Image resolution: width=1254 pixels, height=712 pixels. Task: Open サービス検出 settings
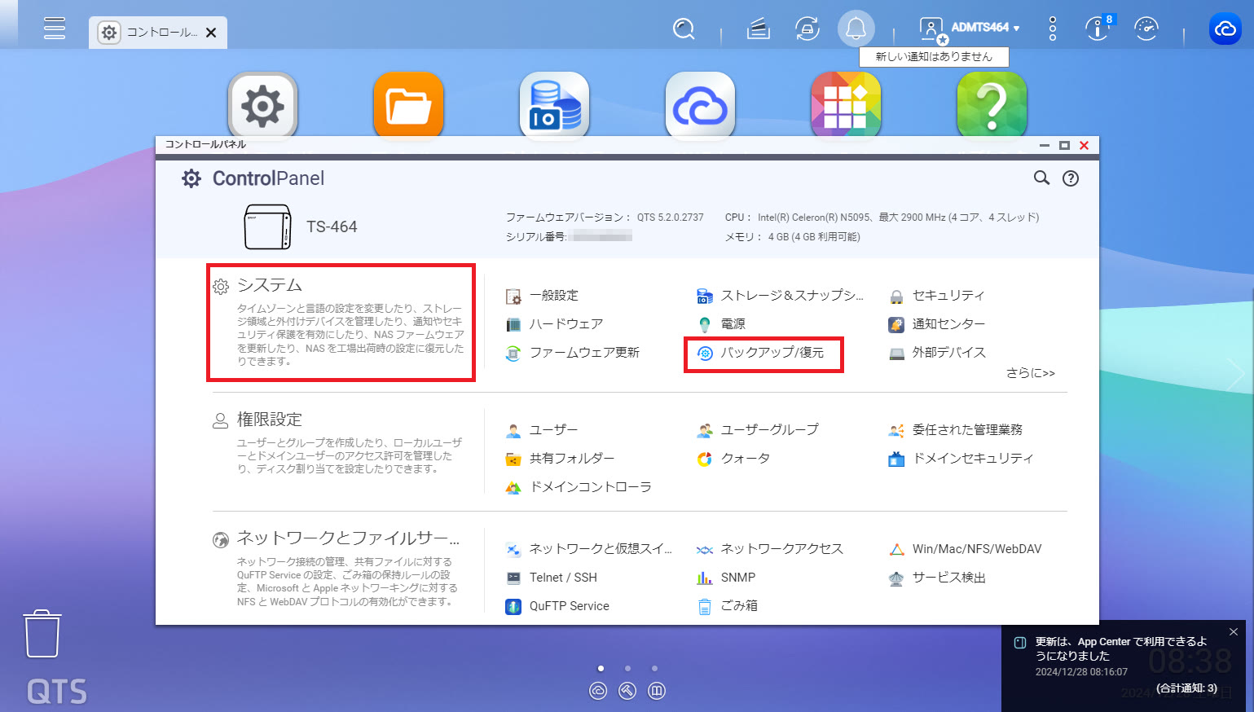(938, 578)
